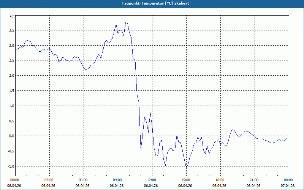Pick the '21:00' time axis label
The width and height of the screenshot is (304, 190).
(255, 180)
